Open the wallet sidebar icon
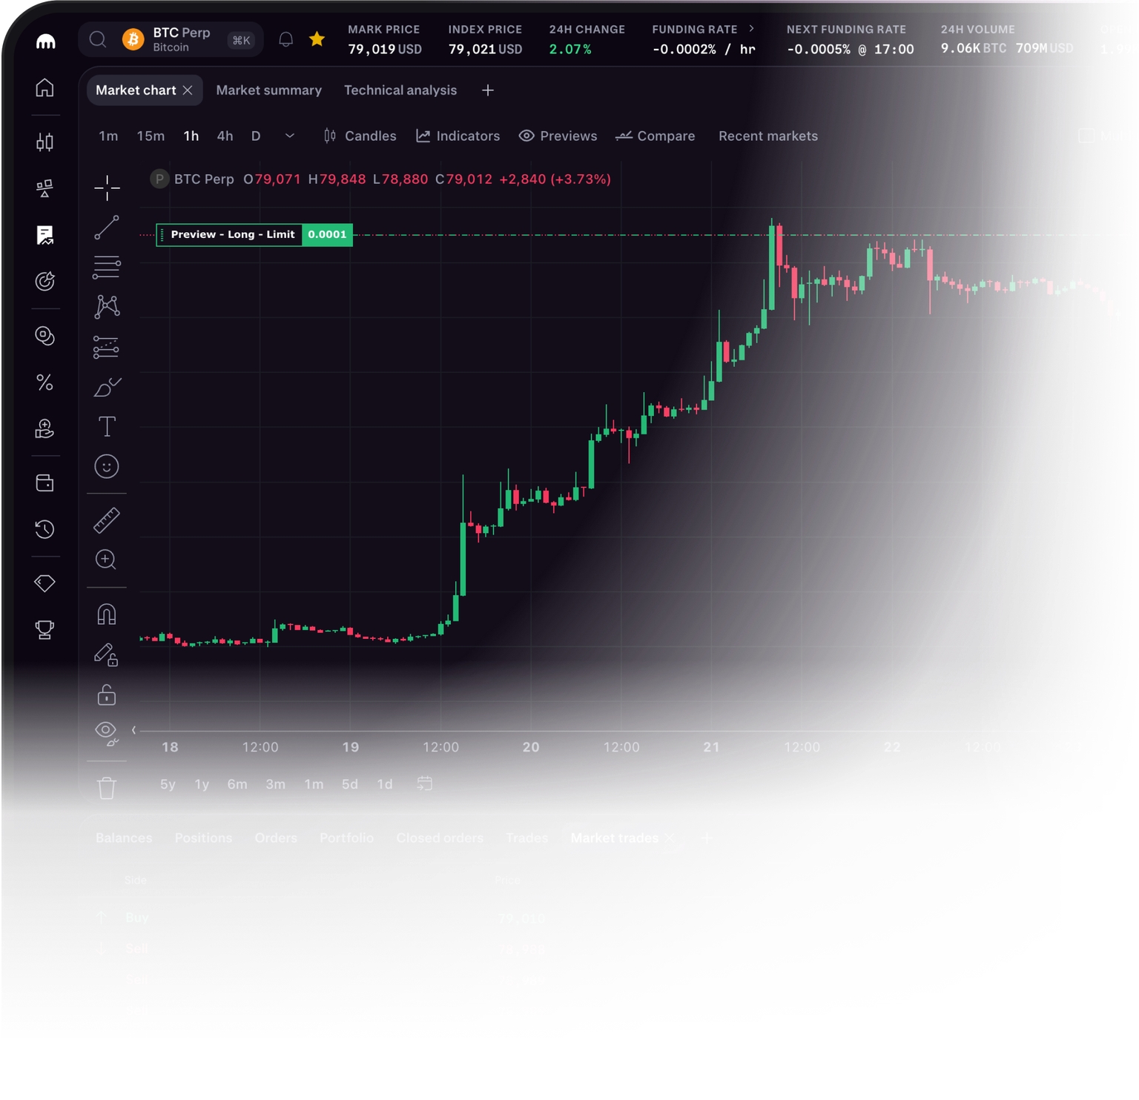This screenshot has width=1139, height=1100. tap(44, 483)
